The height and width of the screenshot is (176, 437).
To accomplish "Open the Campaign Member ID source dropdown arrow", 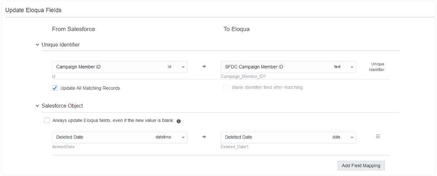I will [x=183, y=67].
